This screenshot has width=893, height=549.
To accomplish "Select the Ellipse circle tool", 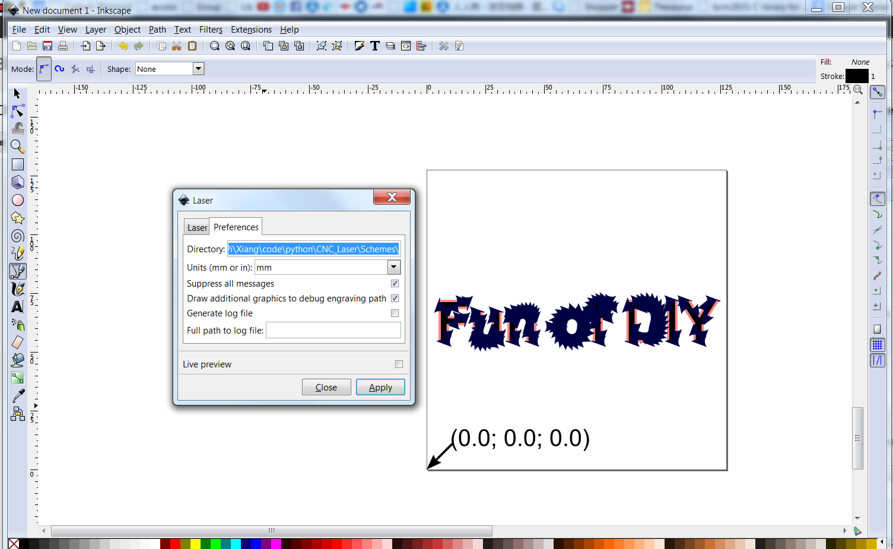I will [x=18, y=200].
